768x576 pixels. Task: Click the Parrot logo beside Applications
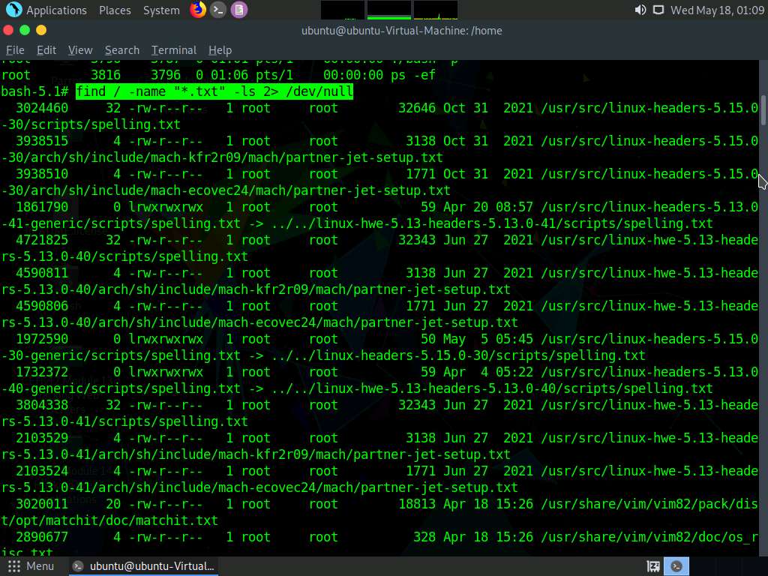13,10
